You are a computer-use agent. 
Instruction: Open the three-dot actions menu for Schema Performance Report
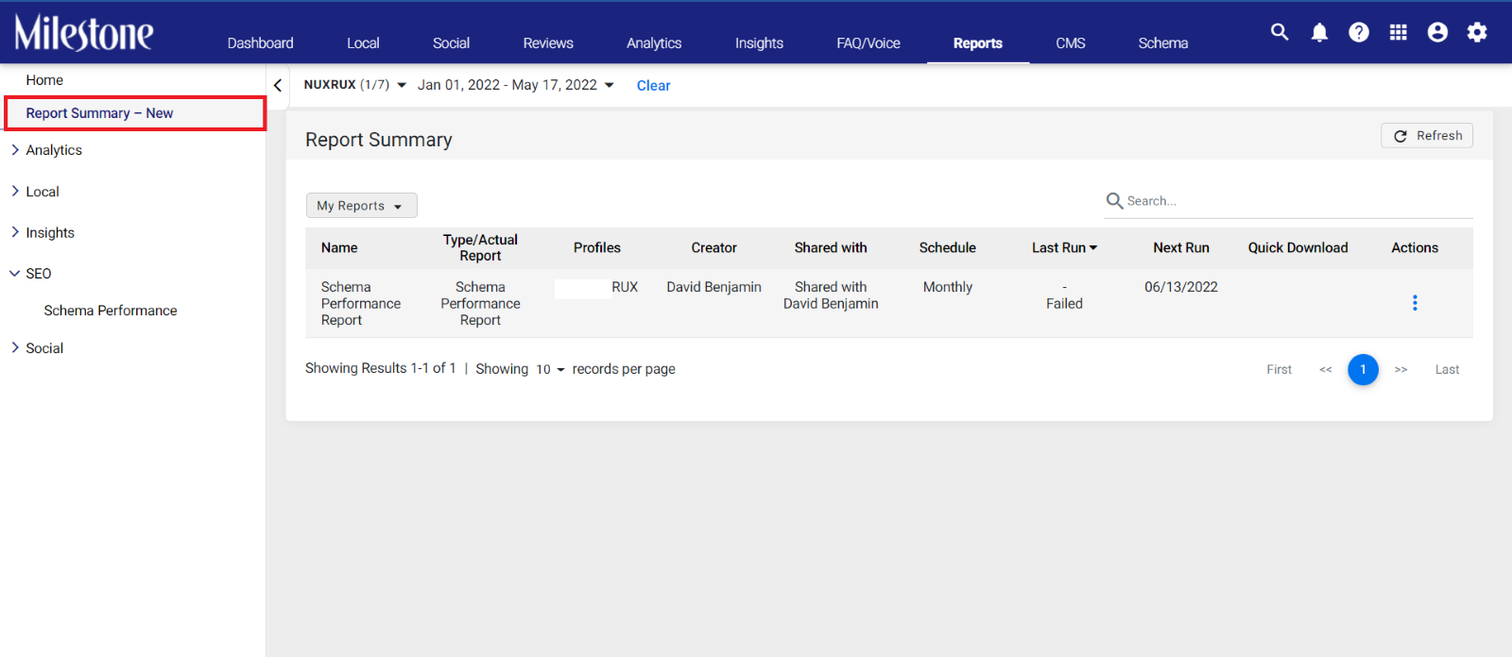(1415, 303)
